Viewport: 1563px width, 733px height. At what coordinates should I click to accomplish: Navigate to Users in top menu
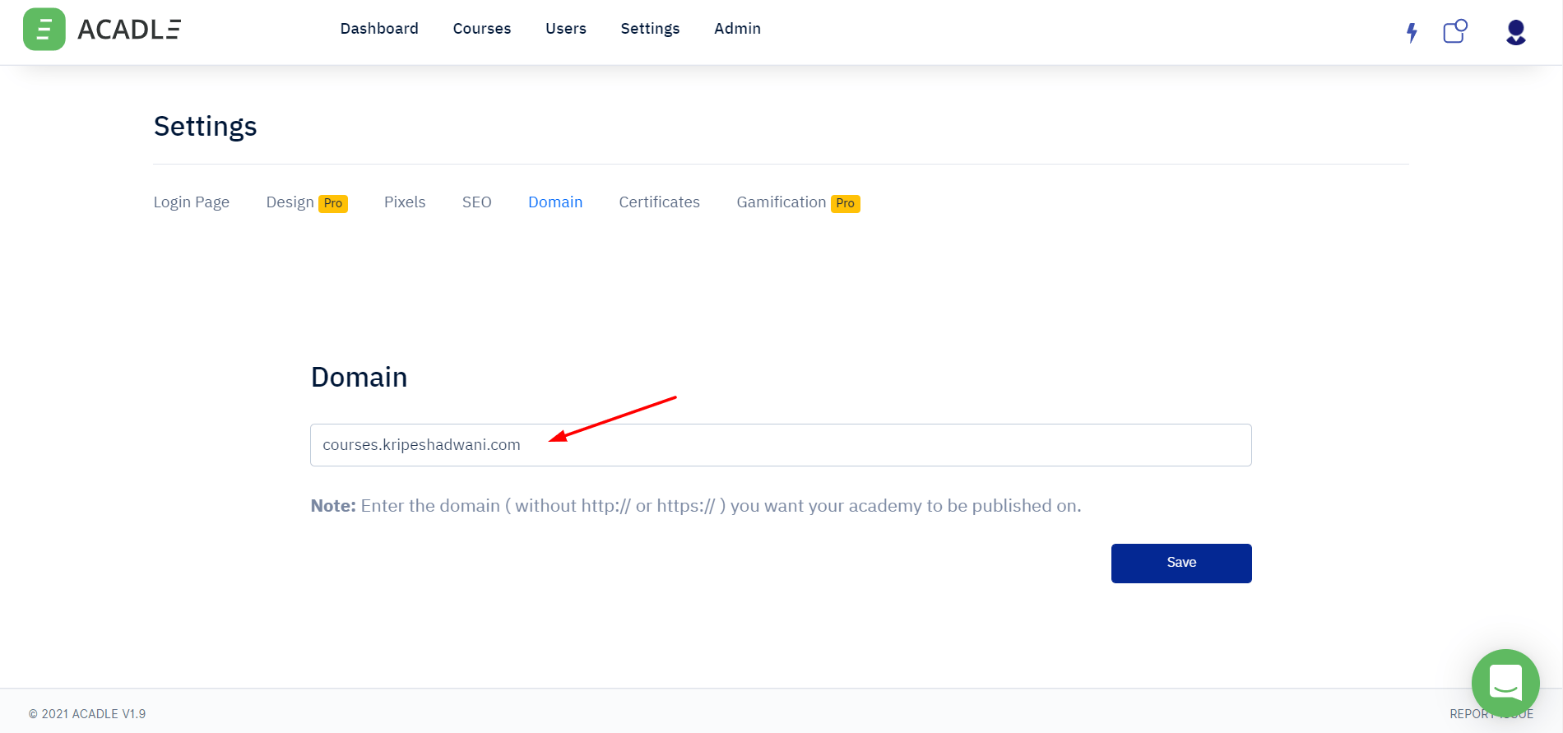pyautogui.click(x=565, y=29)
